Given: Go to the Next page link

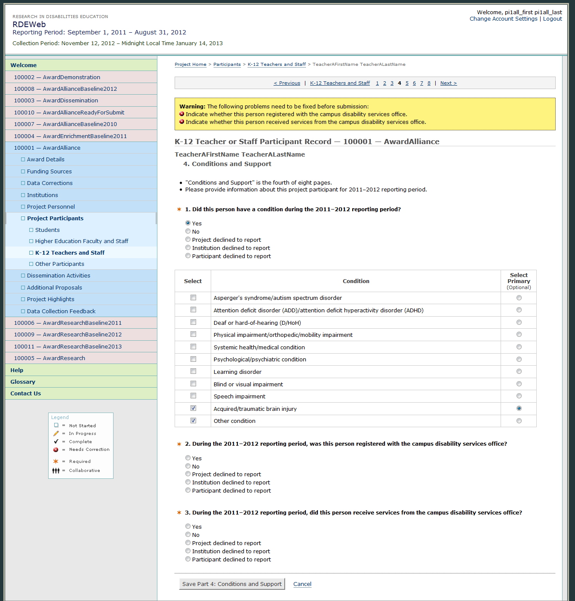Looking at the screenshot, I should point(448,83).
